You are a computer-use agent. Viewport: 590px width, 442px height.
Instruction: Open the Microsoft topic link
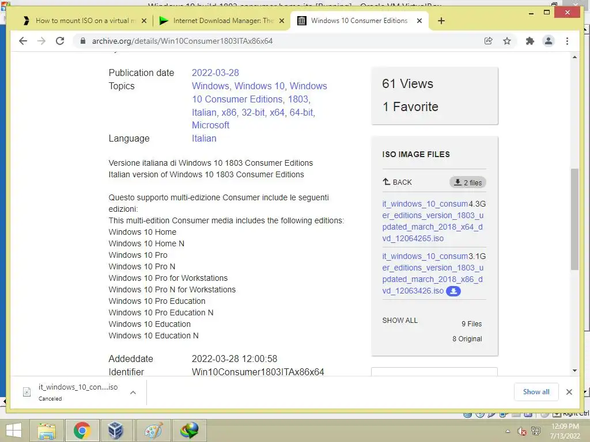coord(210,125)
